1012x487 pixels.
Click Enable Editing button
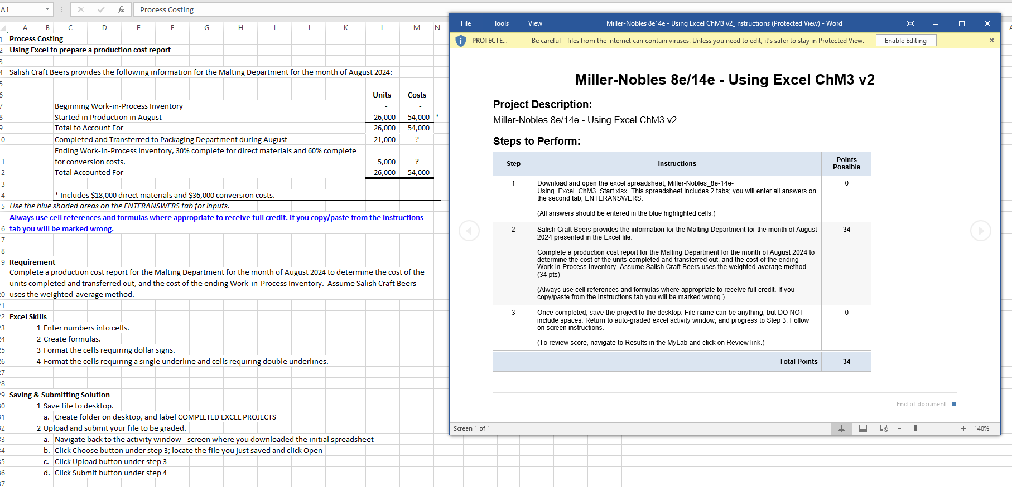[x=905, y=41]
